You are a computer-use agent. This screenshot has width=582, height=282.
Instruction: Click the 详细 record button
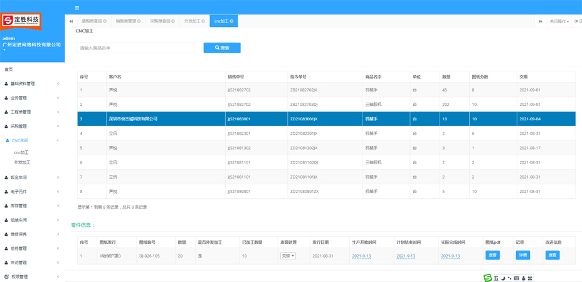coord(522,255)
